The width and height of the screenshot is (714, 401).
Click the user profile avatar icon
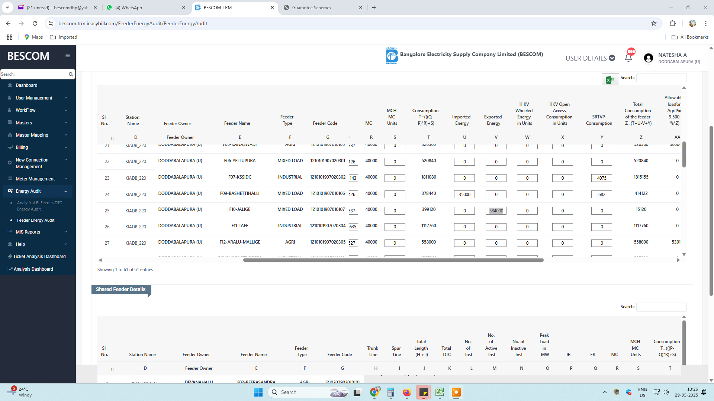649,58
